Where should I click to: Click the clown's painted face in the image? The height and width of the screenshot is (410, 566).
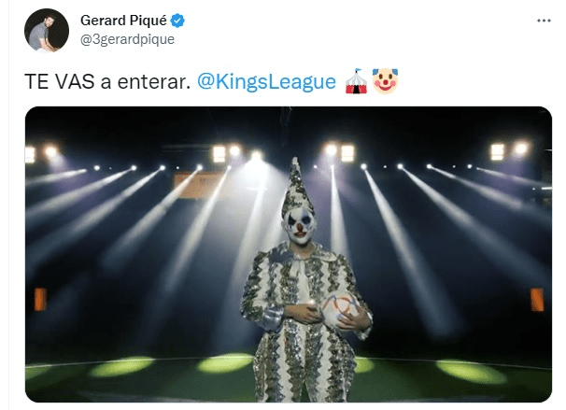[x=300, y=226]
